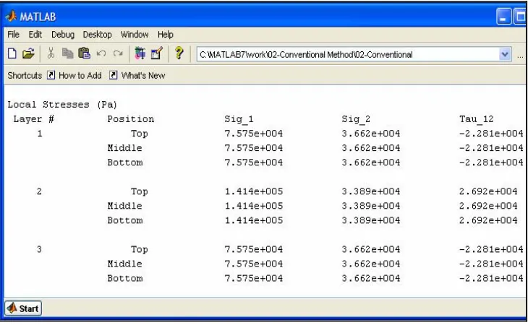Viewport: 528px width, 325px height.
Task: Click the What's New shortcut icon
Action: pyautogui.click(x=113, y=75)
